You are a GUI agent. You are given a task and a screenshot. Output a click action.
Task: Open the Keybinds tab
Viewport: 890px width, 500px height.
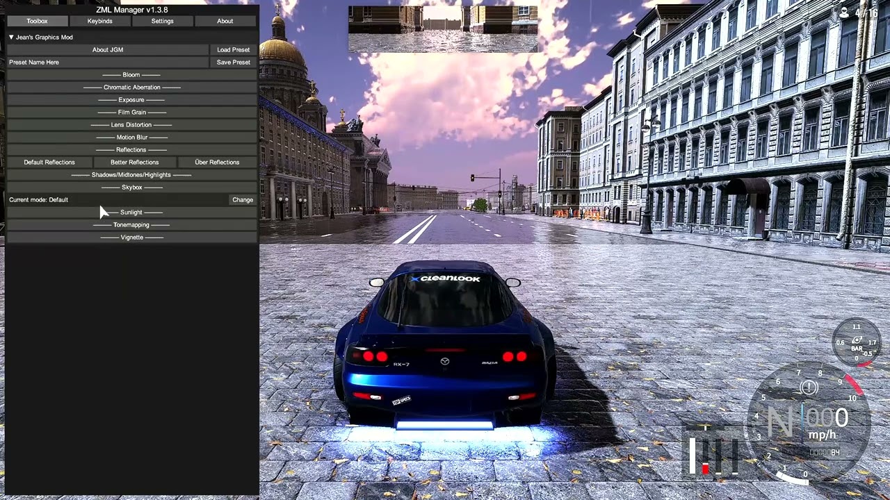click(99, 21)
